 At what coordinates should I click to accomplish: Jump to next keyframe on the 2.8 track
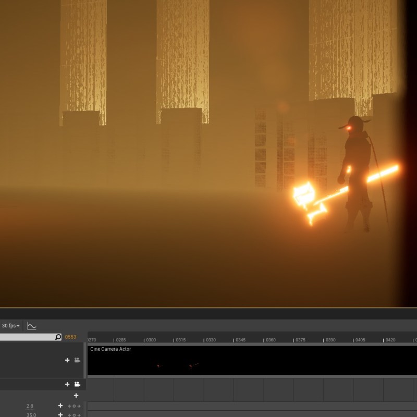79,406
